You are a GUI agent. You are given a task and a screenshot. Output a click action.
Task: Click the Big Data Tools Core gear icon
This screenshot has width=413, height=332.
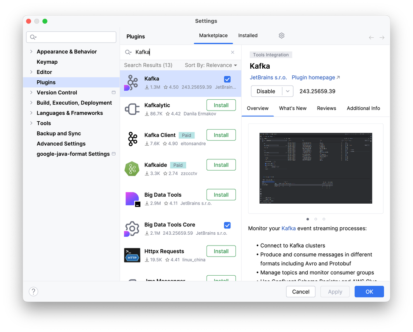(x=131, y=228)
